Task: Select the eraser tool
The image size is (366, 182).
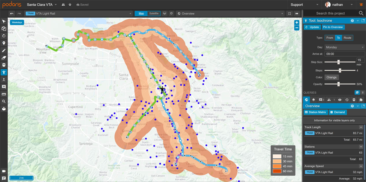Action: [4, 58]
